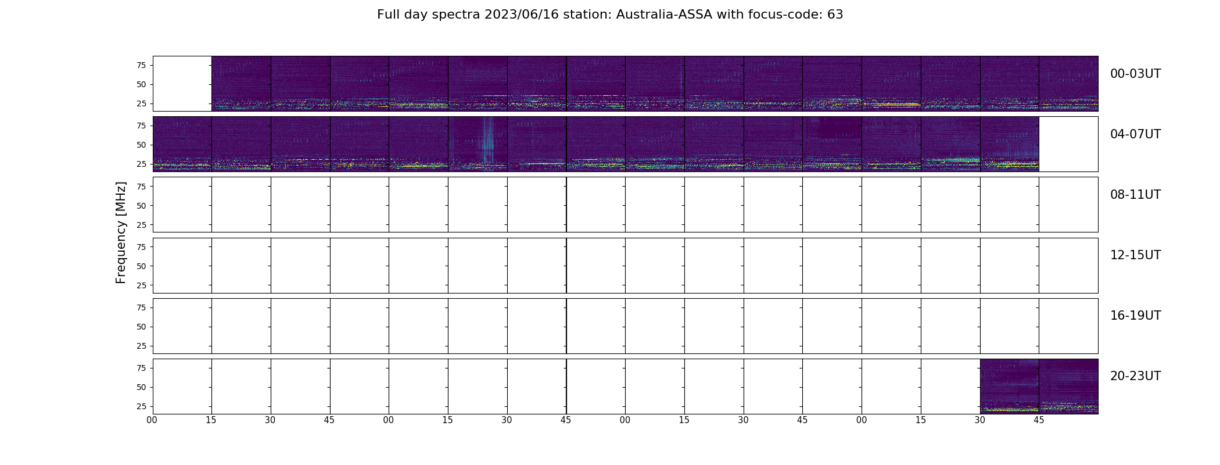Click the 'Frequency [MHz]' axis label
Screen dimensions: 1220x465
tap(121, 233)
